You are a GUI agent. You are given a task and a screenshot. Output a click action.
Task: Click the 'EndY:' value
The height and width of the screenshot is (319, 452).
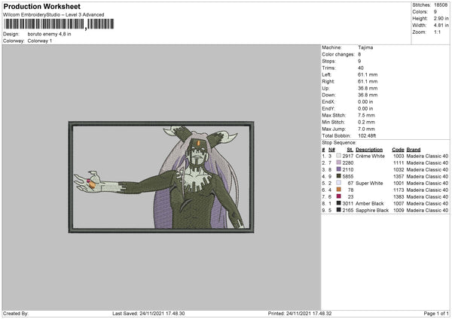365,108
